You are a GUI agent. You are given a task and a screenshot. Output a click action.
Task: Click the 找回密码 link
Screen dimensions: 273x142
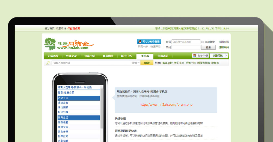click(224, 42)
